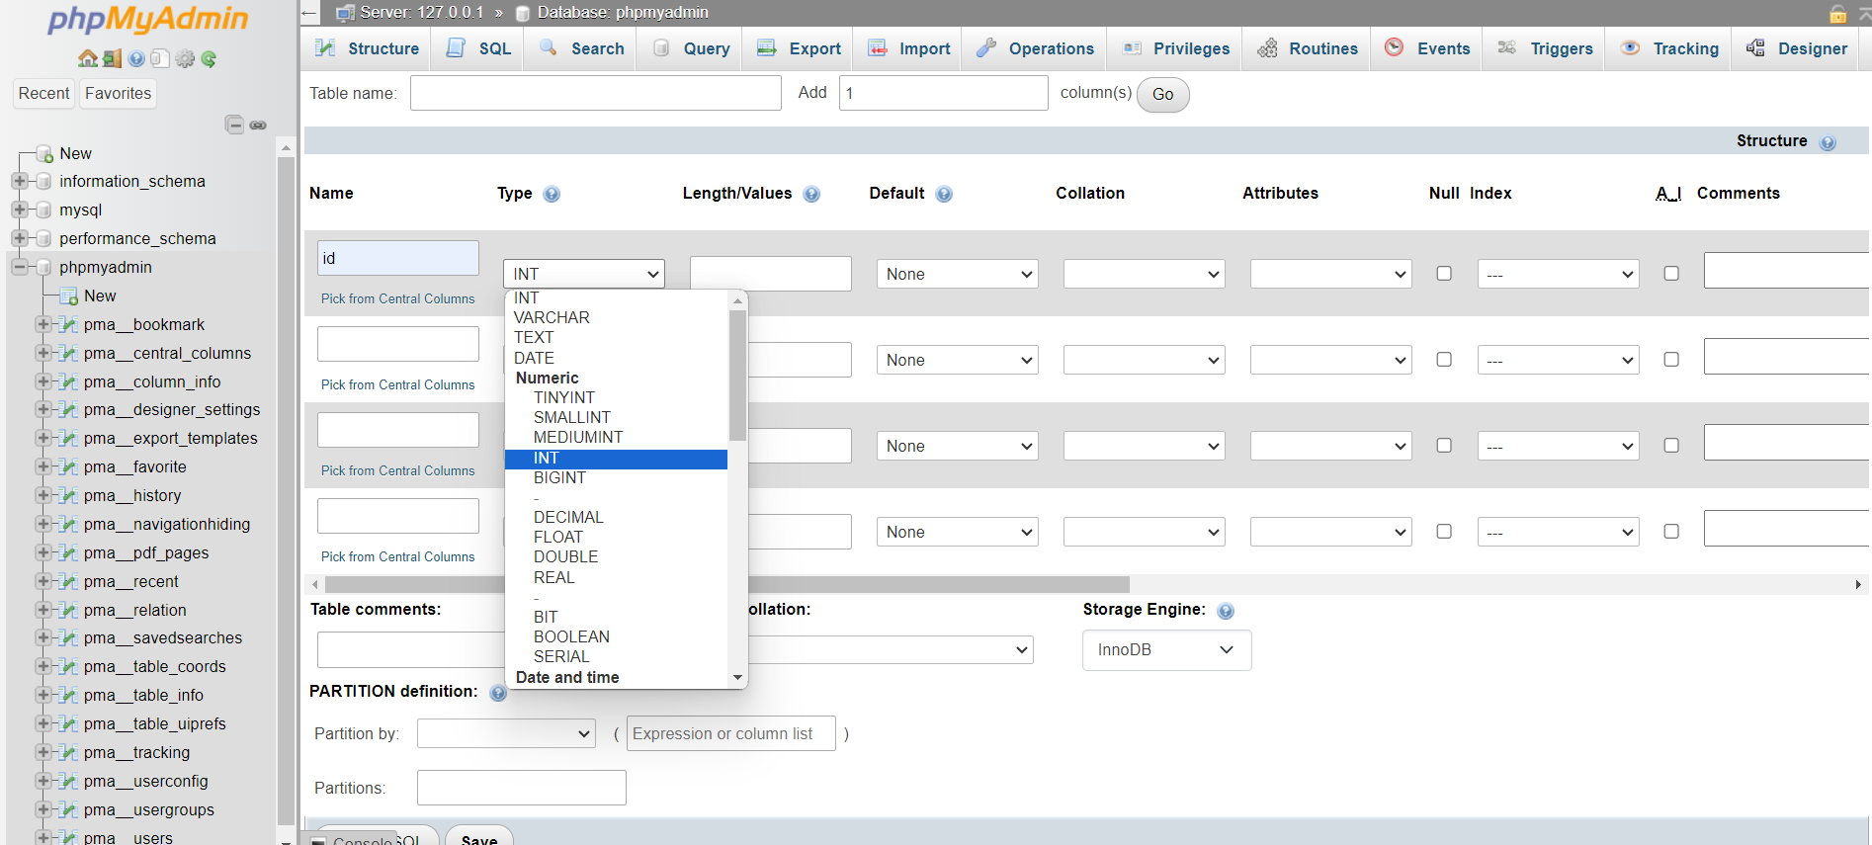Click the Table name input field
This screenshot has width=1872, height=845.
point(596,93)
